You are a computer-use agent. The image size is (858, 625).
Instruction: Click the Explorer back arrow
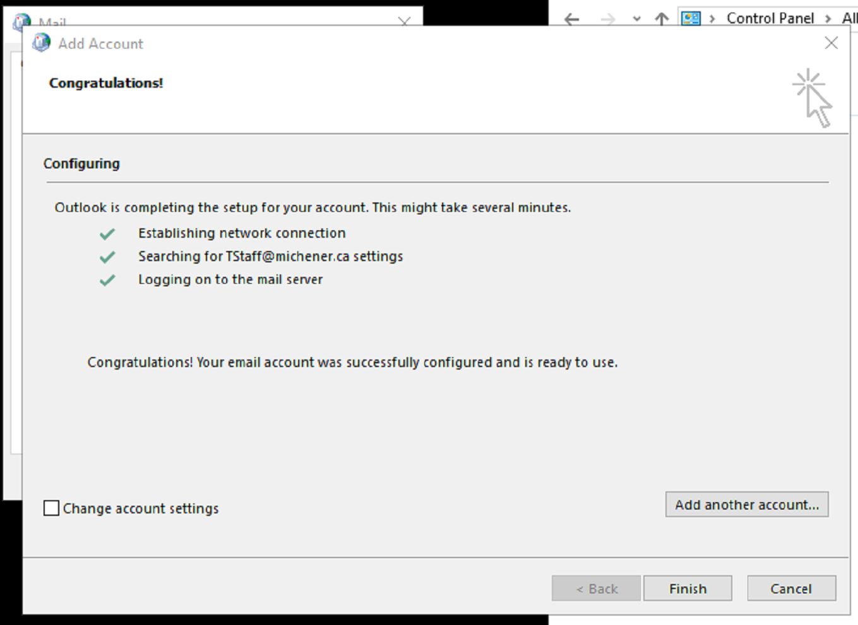click(572, 19)
